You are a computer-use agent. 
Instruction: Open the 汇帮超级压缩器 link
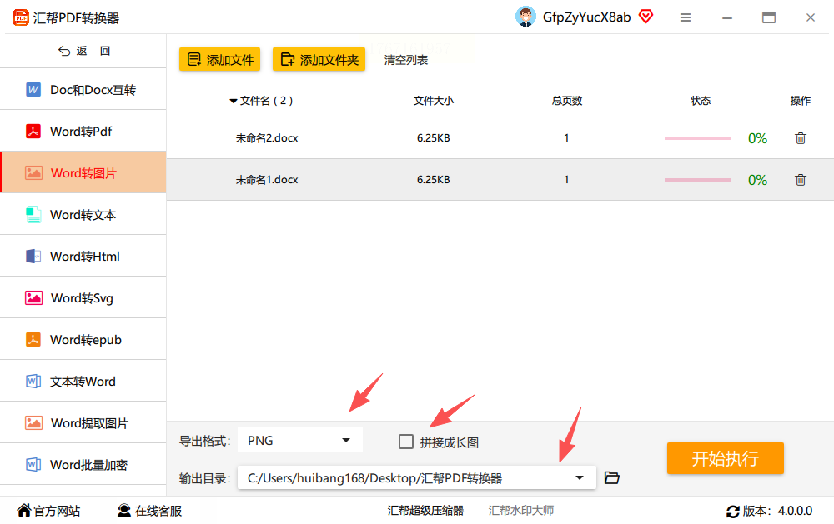click(425, 510)
